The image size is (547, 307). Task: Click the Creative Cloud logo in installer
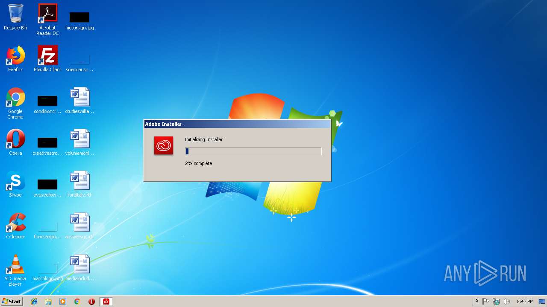pyautogui.click(x=164, y=146)
